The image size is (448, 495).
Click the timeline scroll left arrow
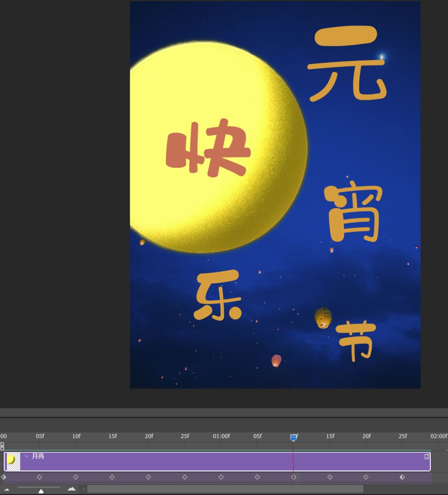(84, 489)
